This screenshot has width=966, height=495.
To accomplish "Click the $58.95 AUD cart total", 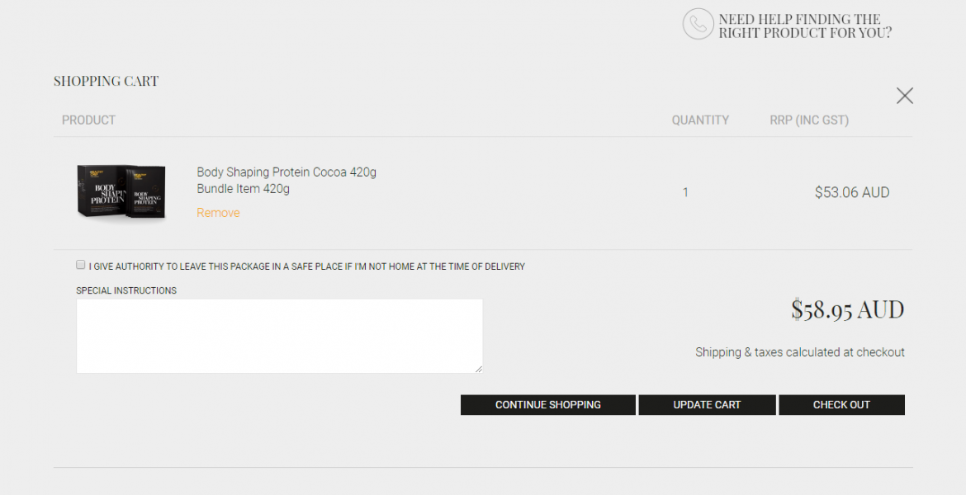I will [x=847, y=310].
